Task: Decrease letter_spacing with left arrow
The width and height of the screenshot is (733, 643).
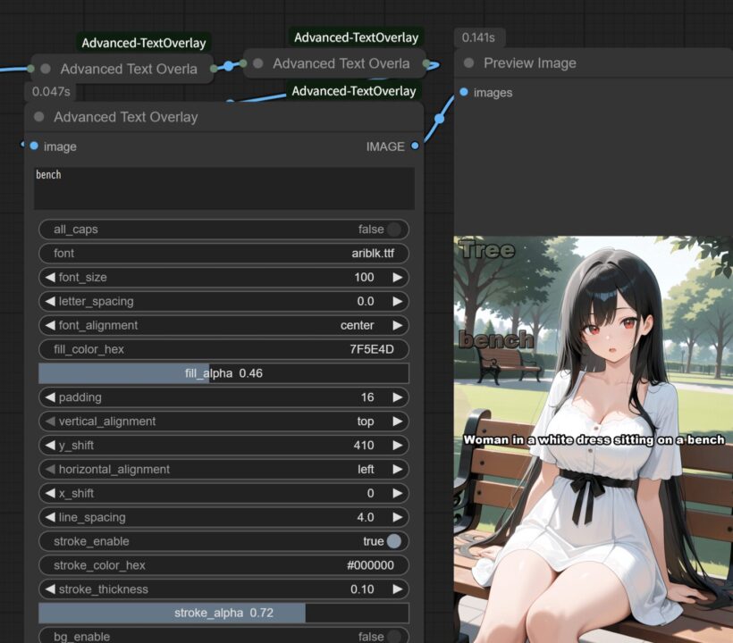Action: 50,301
